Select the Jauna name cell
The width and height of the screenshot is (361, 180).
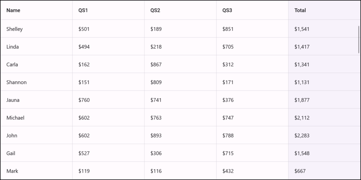[x=13, y=100]
